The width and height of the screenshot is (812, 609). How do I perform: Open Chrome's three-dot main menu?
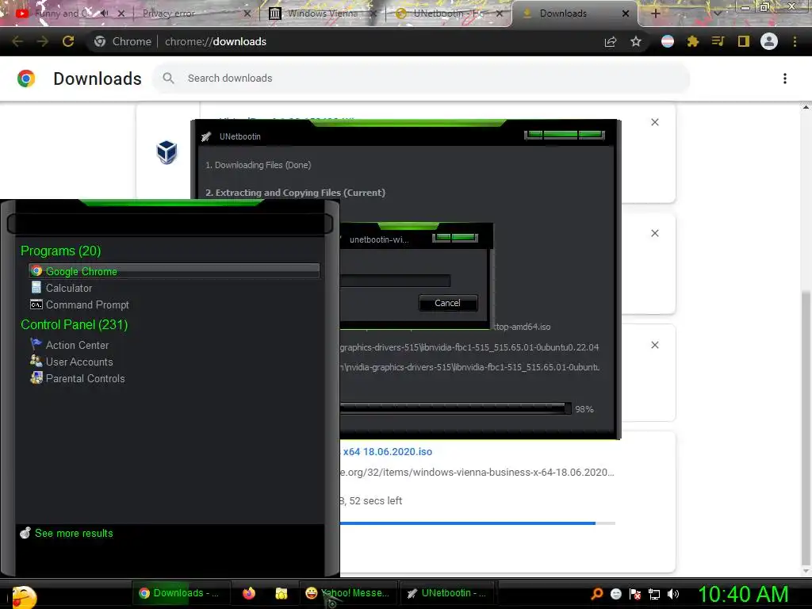pyautogui.click(x=795, y=41)
